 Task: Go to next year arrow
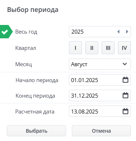point(127,32)
